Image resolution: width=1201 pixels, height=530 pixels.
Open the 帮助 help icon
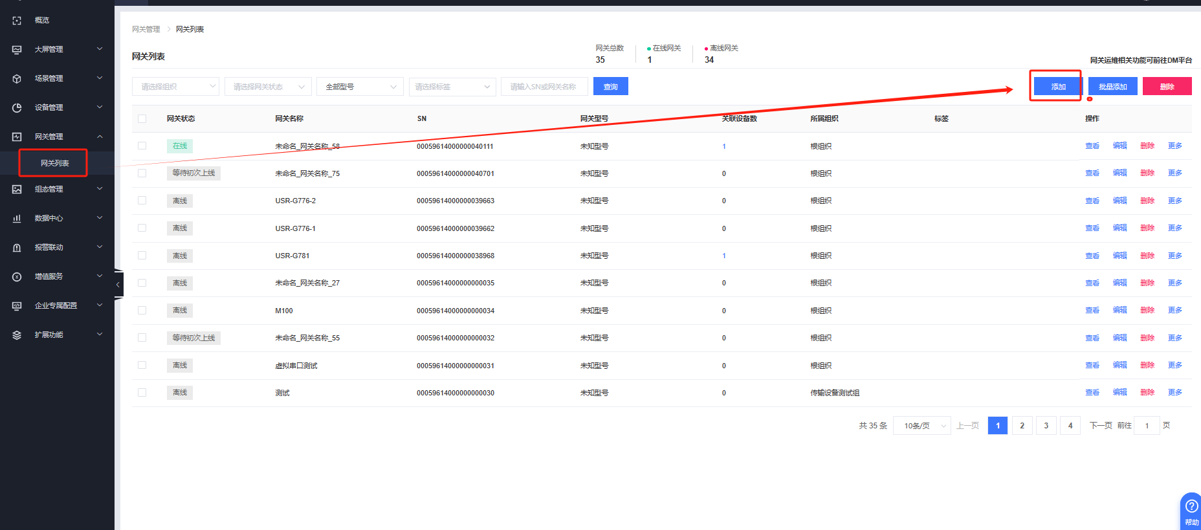coord(1191,507)
